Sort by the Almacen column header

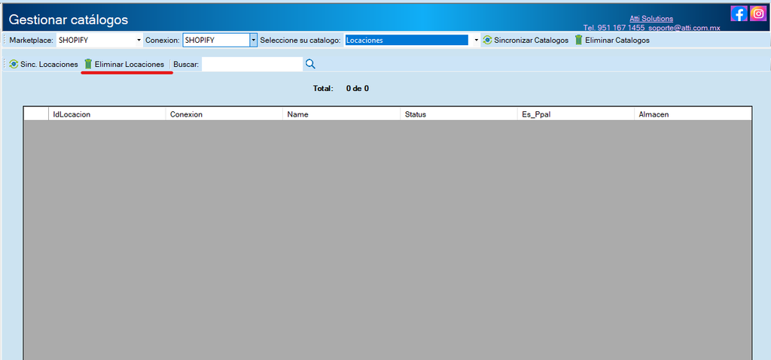[x=693, y=114]
